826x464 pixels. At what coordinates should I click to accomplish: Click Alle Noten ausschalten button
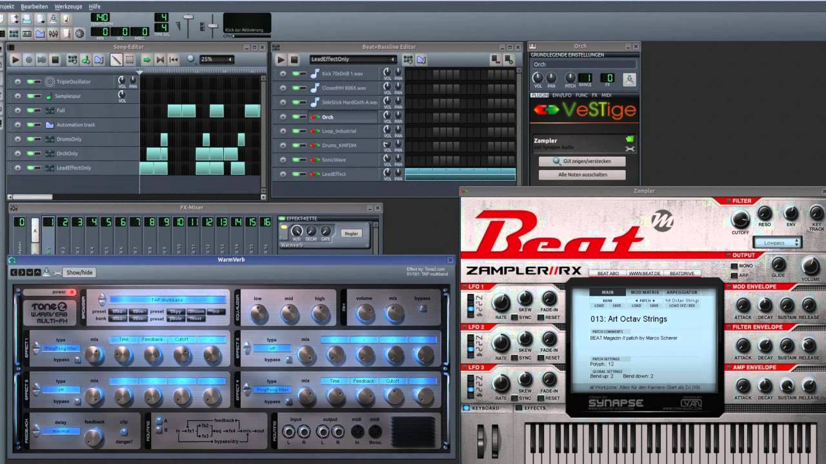click(x=583, y=175)
